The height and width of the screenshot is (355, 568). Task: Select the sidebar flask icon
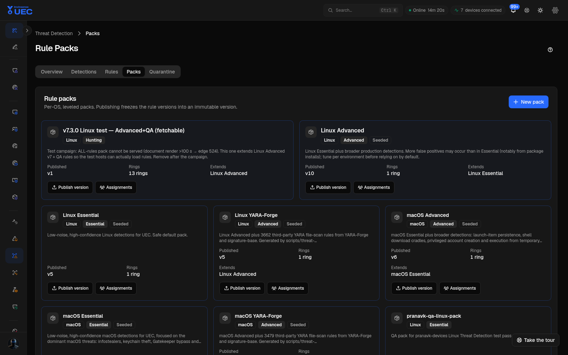(x=15, y=290)
